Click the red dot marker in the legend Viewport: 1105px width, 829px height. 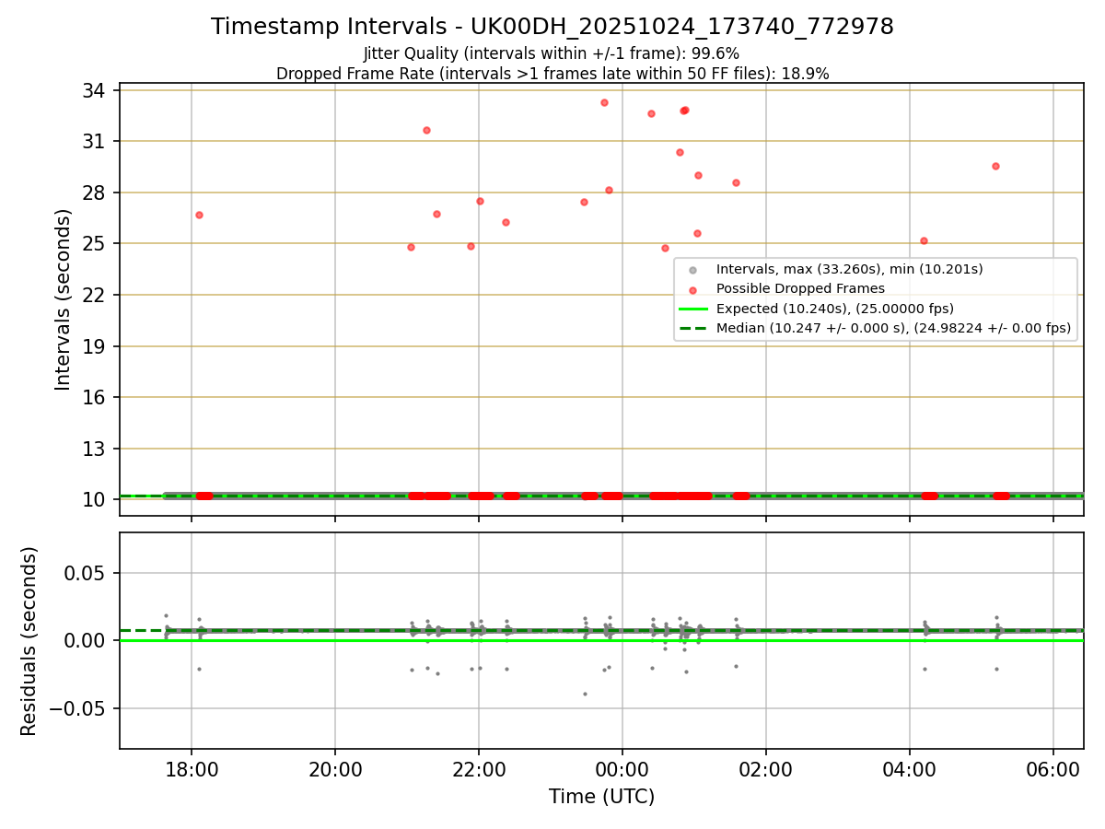coord(693,289)
